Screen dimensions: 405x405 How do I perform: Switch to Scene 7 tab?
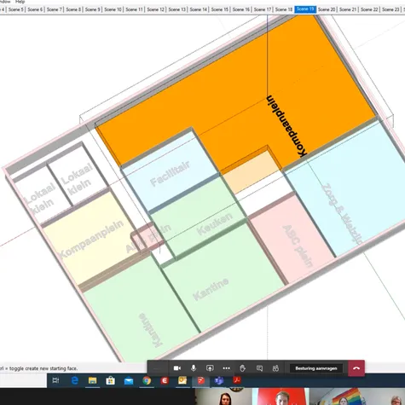(x=55, y=9)
